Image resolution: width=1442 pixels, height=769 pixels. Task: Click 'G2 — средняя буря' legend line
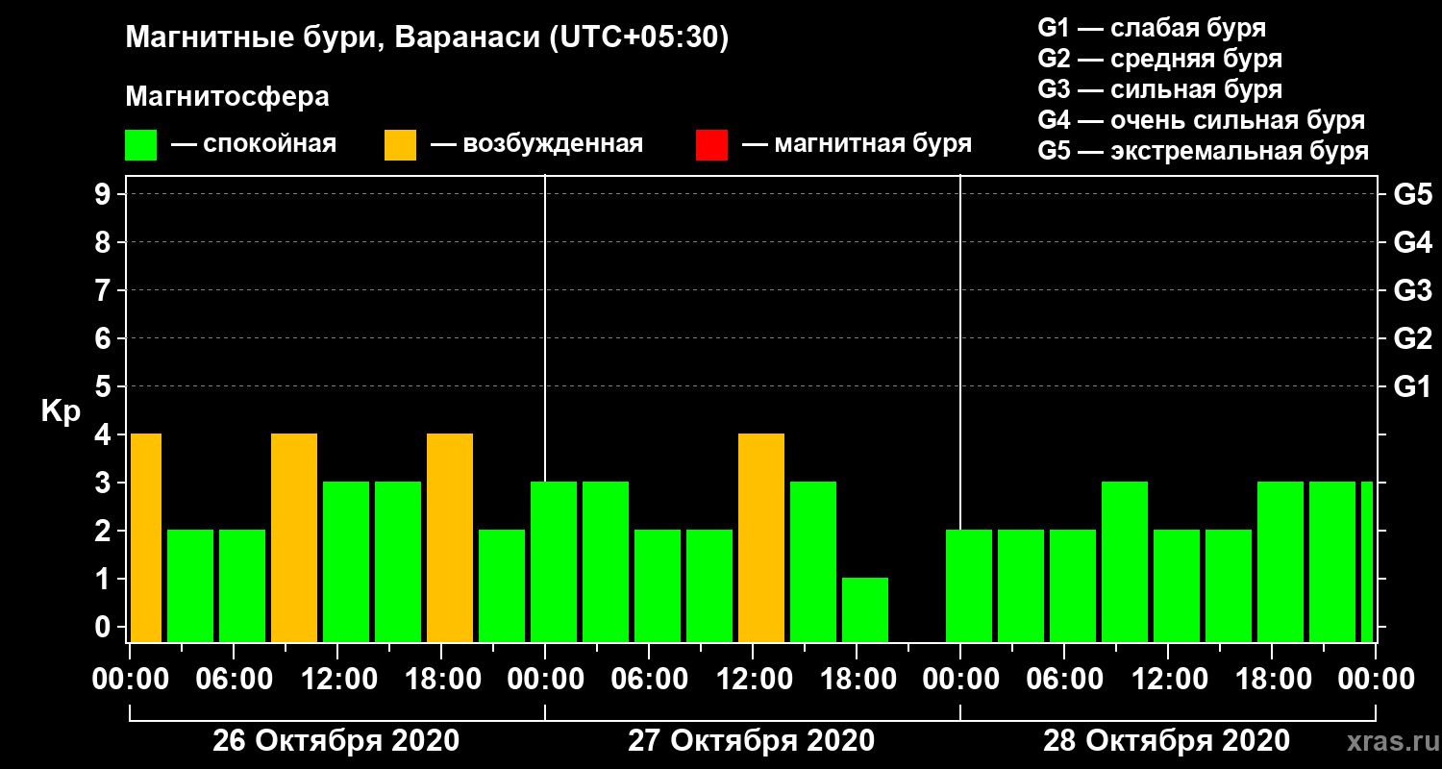pyautogui.click(x=1159, y=58)
